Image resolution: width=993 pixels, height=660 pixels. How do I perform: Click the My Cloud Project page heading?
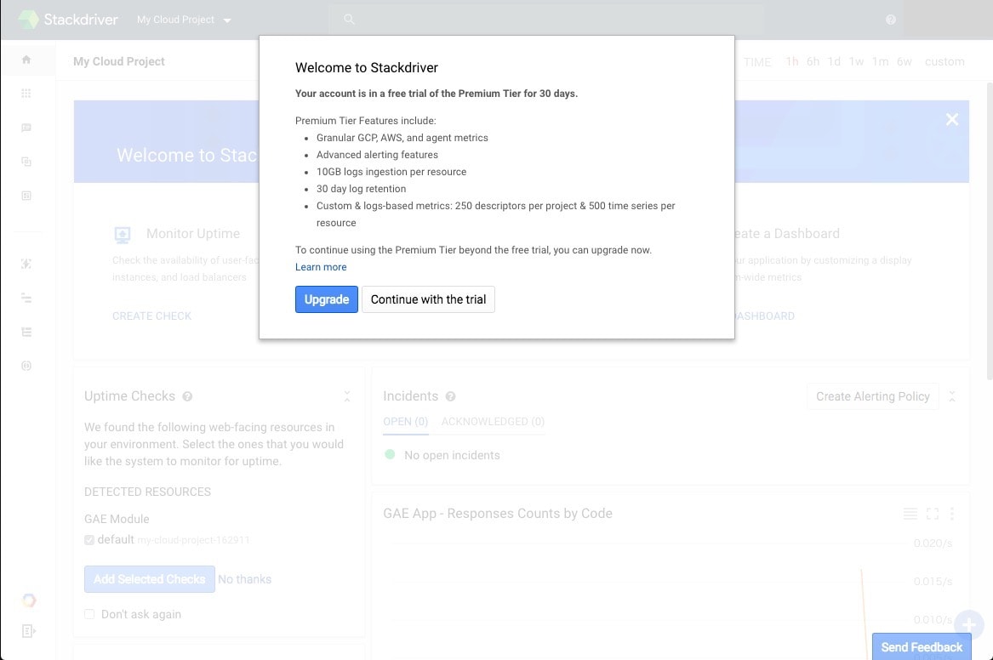pyautogui.click(x=119, y=61)
